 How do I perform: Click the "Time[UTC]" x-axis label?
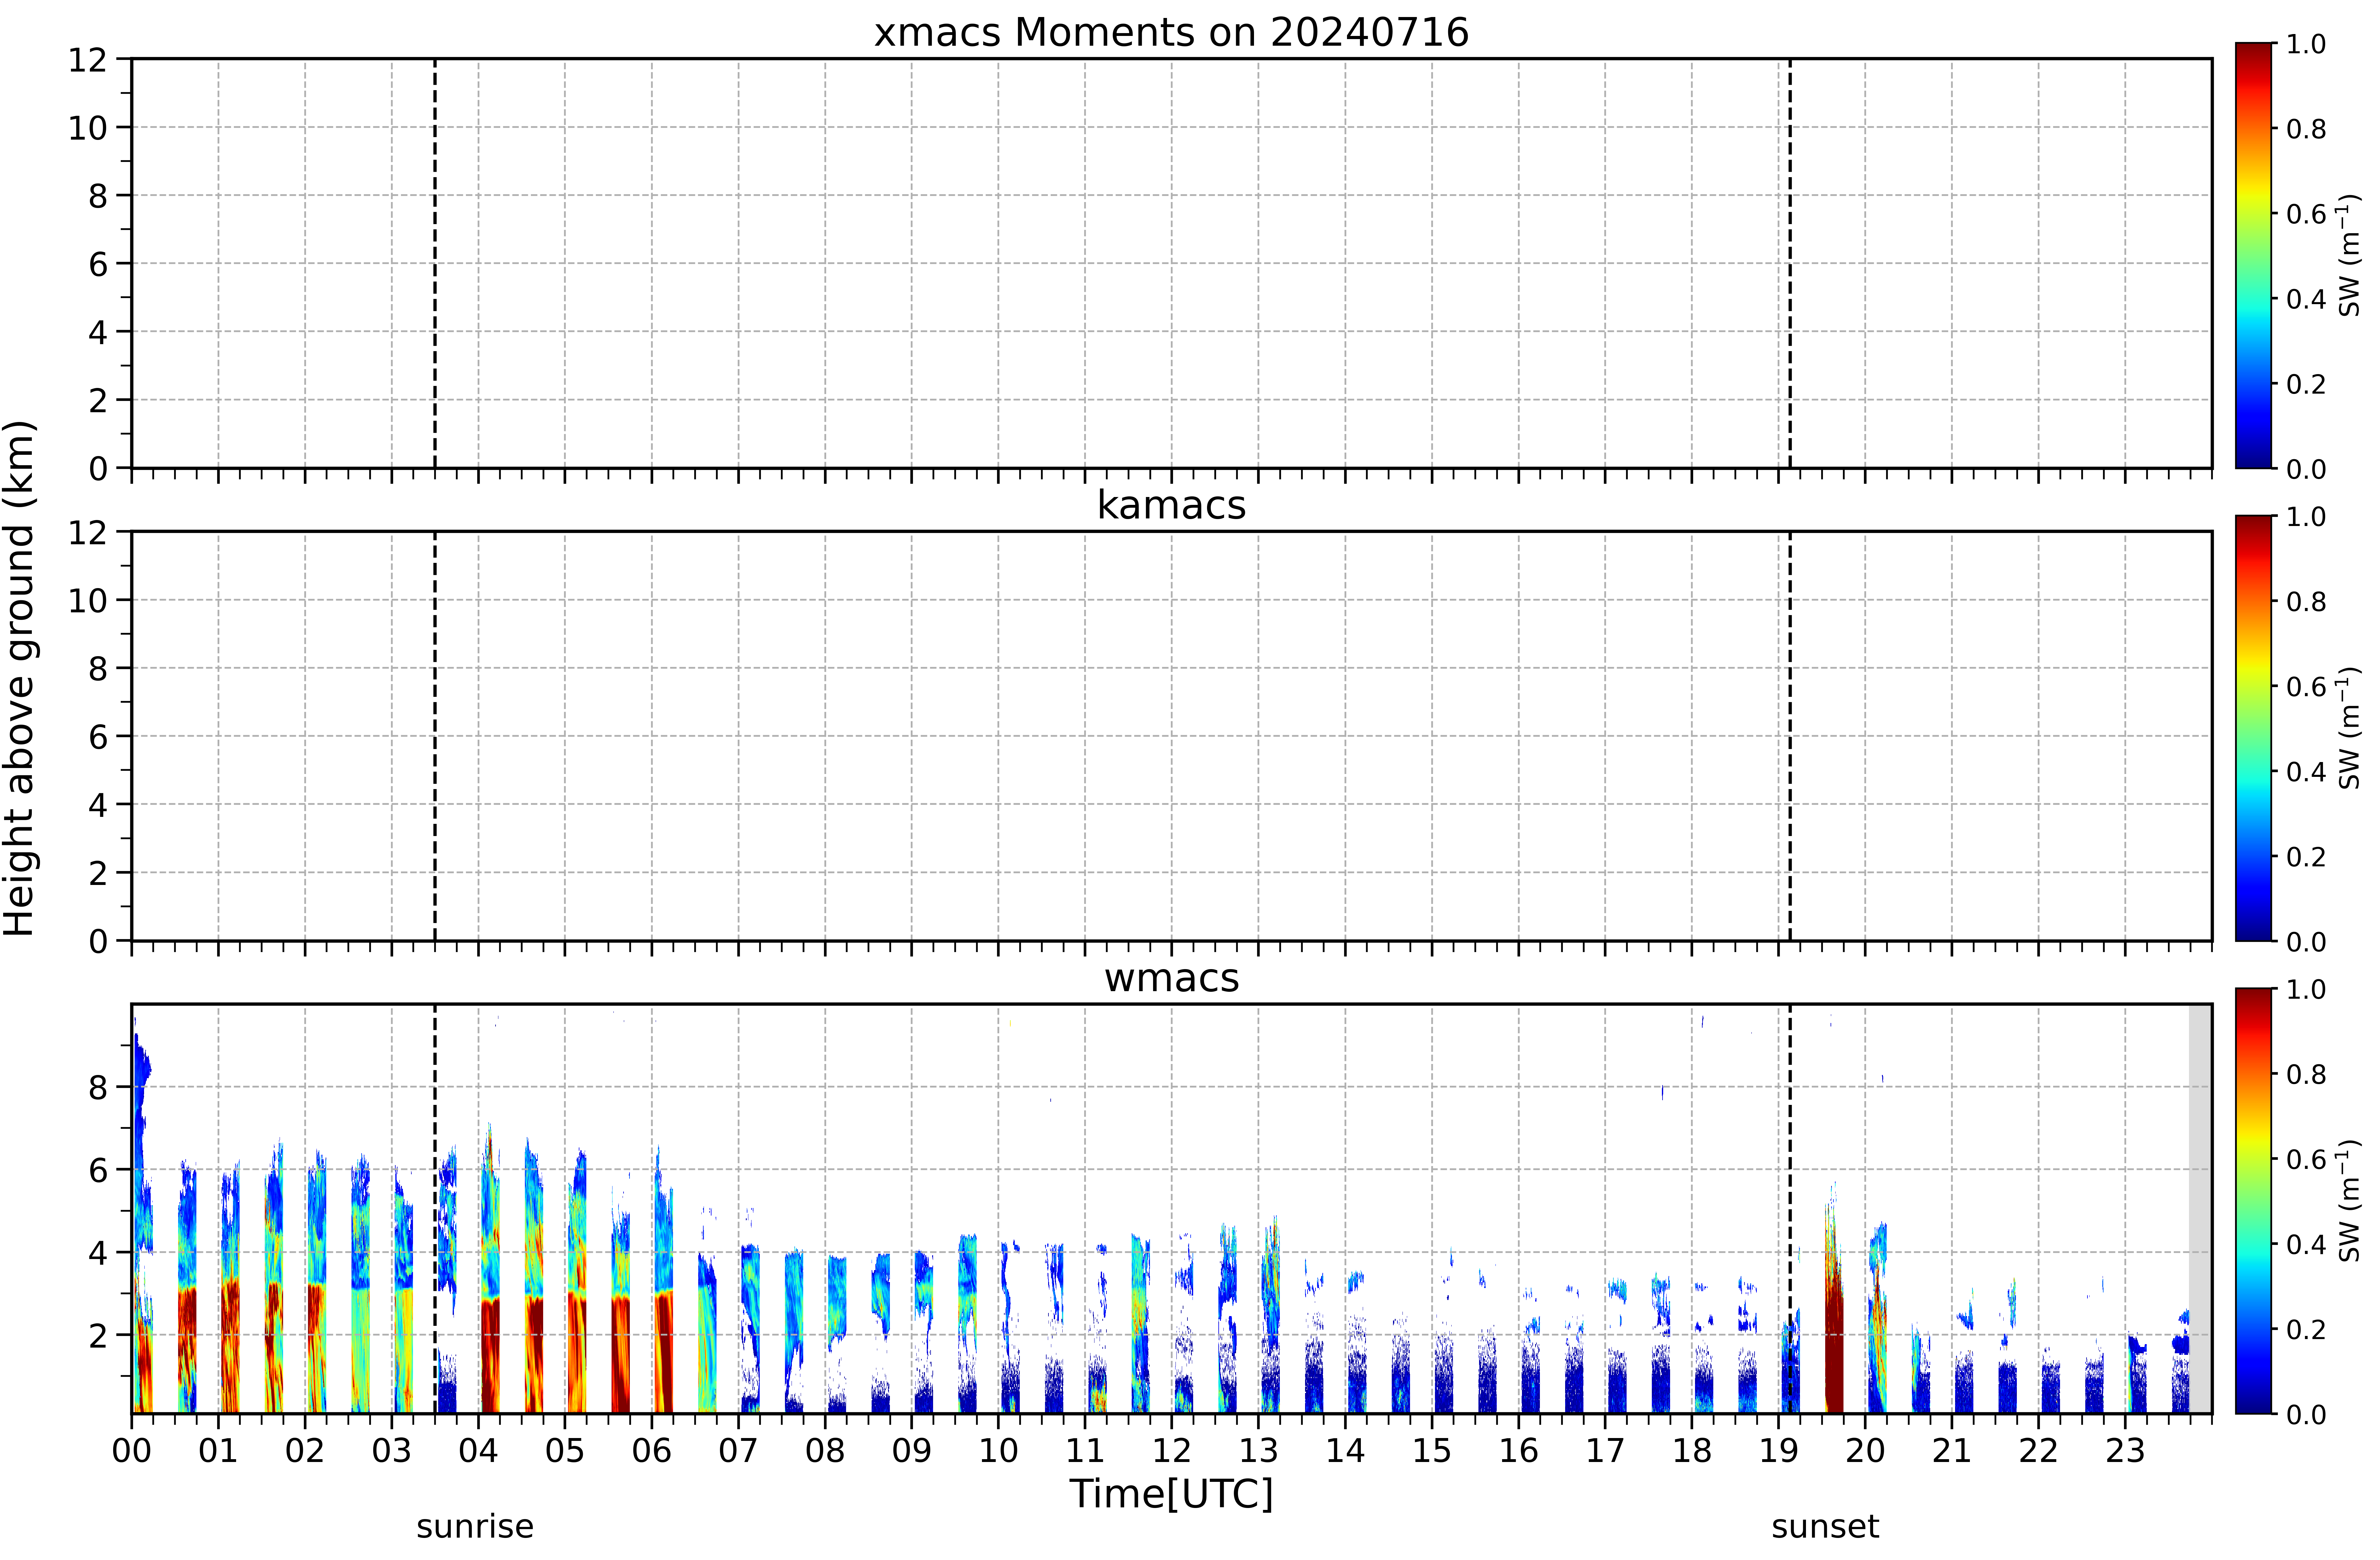1171,1494
